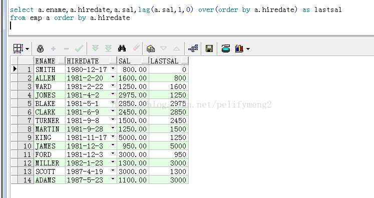Screen dimensions: 374x198
Task: Open the linked query tree icon
Action: (x=193, y=48)
